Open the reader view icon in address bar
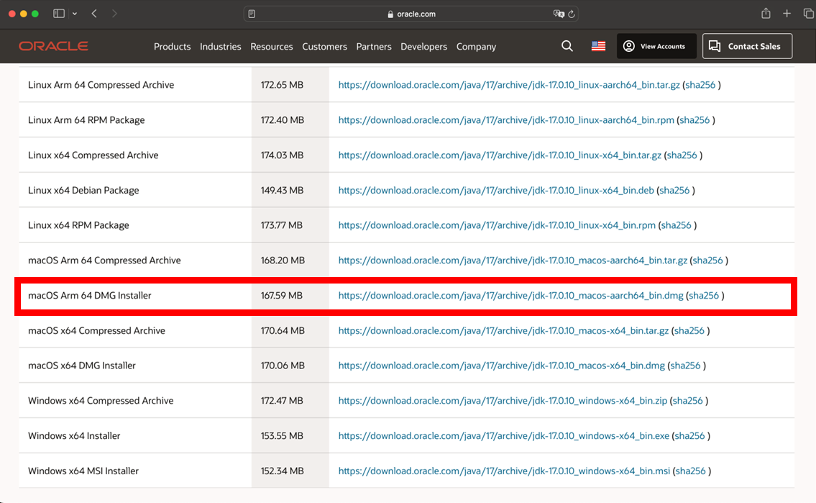 tap(252, 14)
